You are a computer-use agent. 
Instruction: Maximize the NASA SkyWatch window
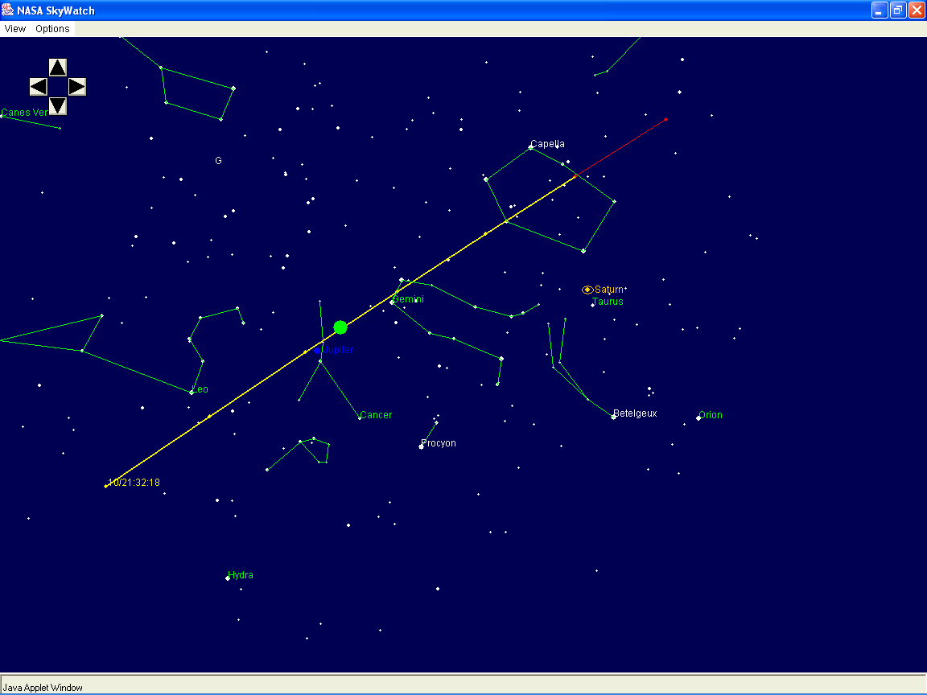pos(897,10)
